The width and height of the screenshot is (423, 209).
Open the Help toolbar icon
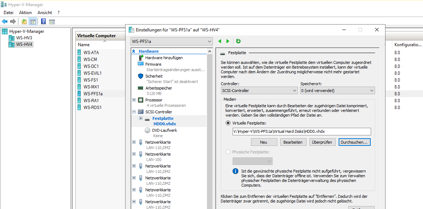[x=43, y=21]
